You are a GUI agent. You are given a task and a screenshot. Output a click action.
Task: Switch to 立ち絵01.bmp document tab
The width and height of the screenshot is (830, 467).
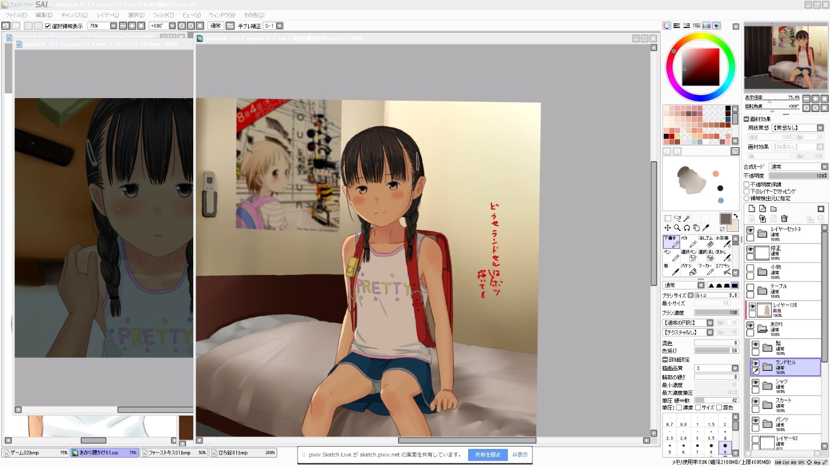pos(243,452)
